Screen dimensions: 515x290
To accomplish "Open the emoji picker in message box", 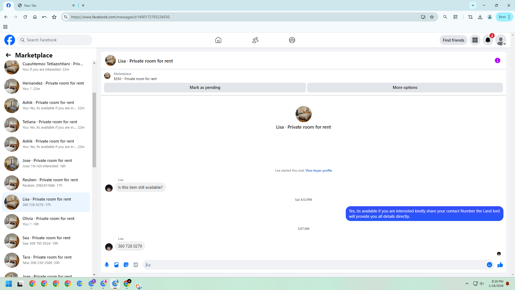I will tap(490, 265).
